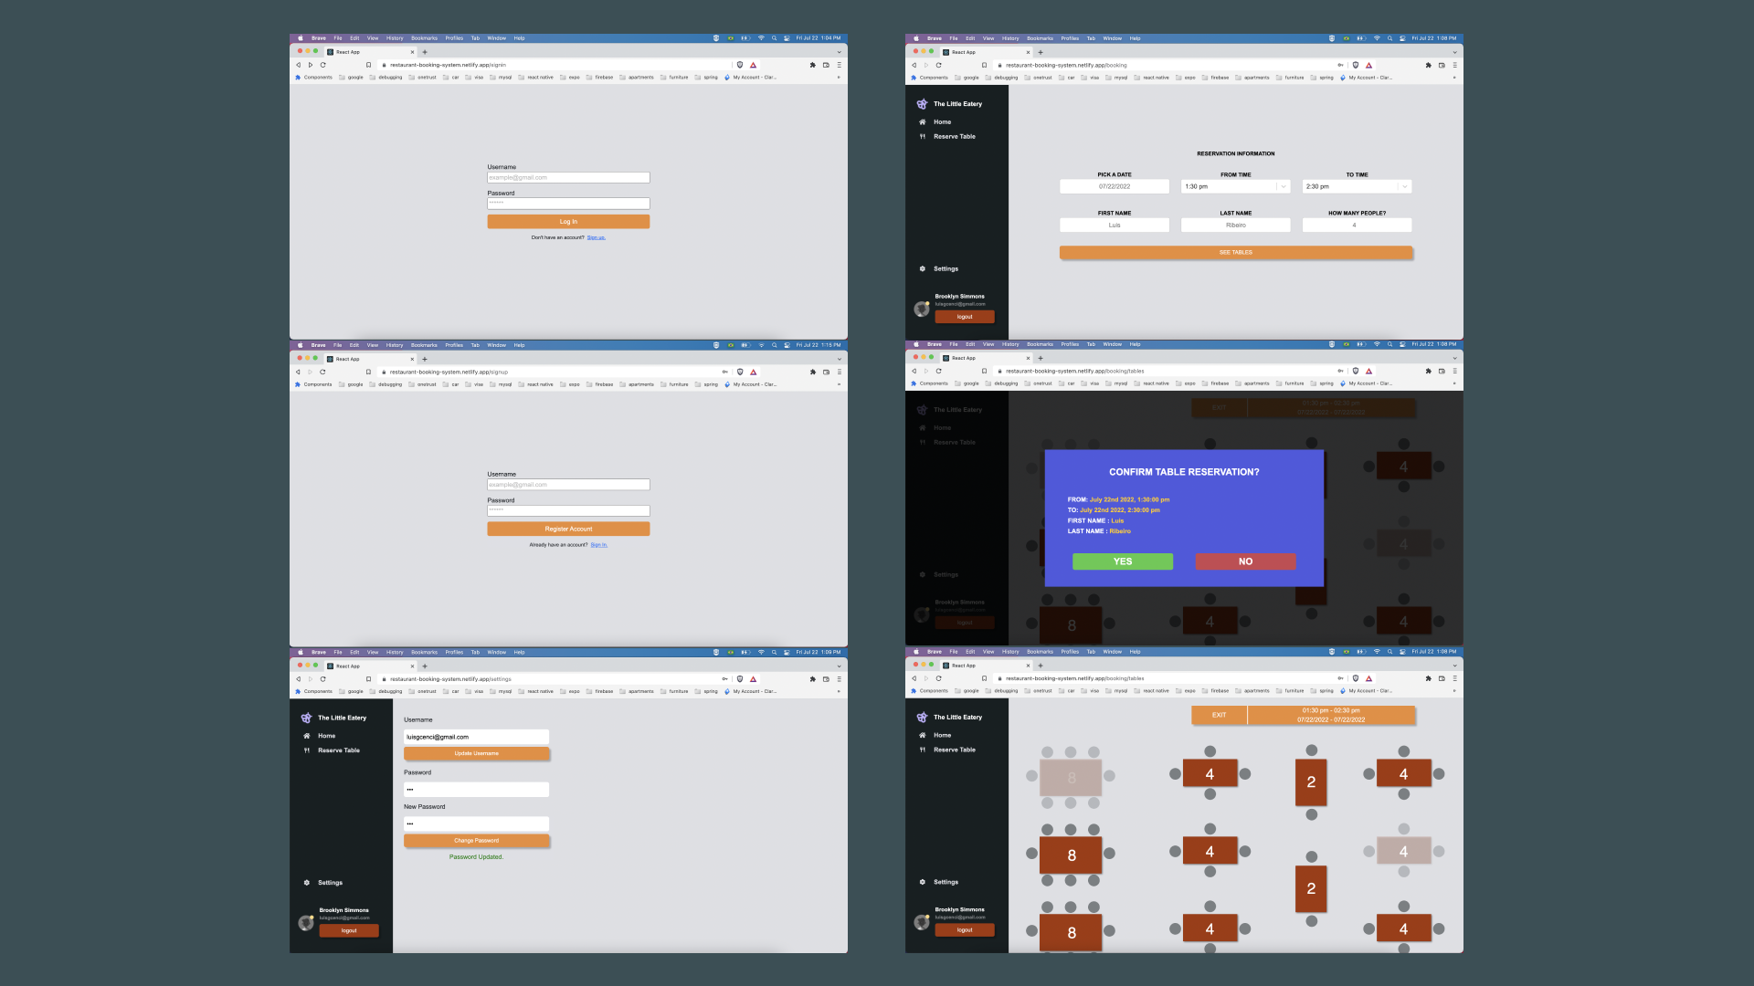Image resolution: width=1754 pixels, height=986 pixels.
Task: Click the address bar URL in the settings window
Action: (451, 679)
